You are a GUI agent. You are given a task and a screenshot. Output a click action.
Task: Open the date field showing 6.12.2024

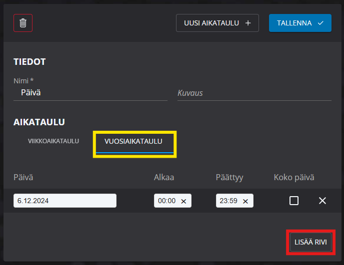point(65,201)
